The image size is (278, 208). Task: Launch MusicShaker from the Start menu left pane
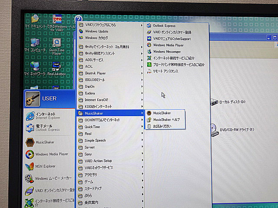click(40, 143)
